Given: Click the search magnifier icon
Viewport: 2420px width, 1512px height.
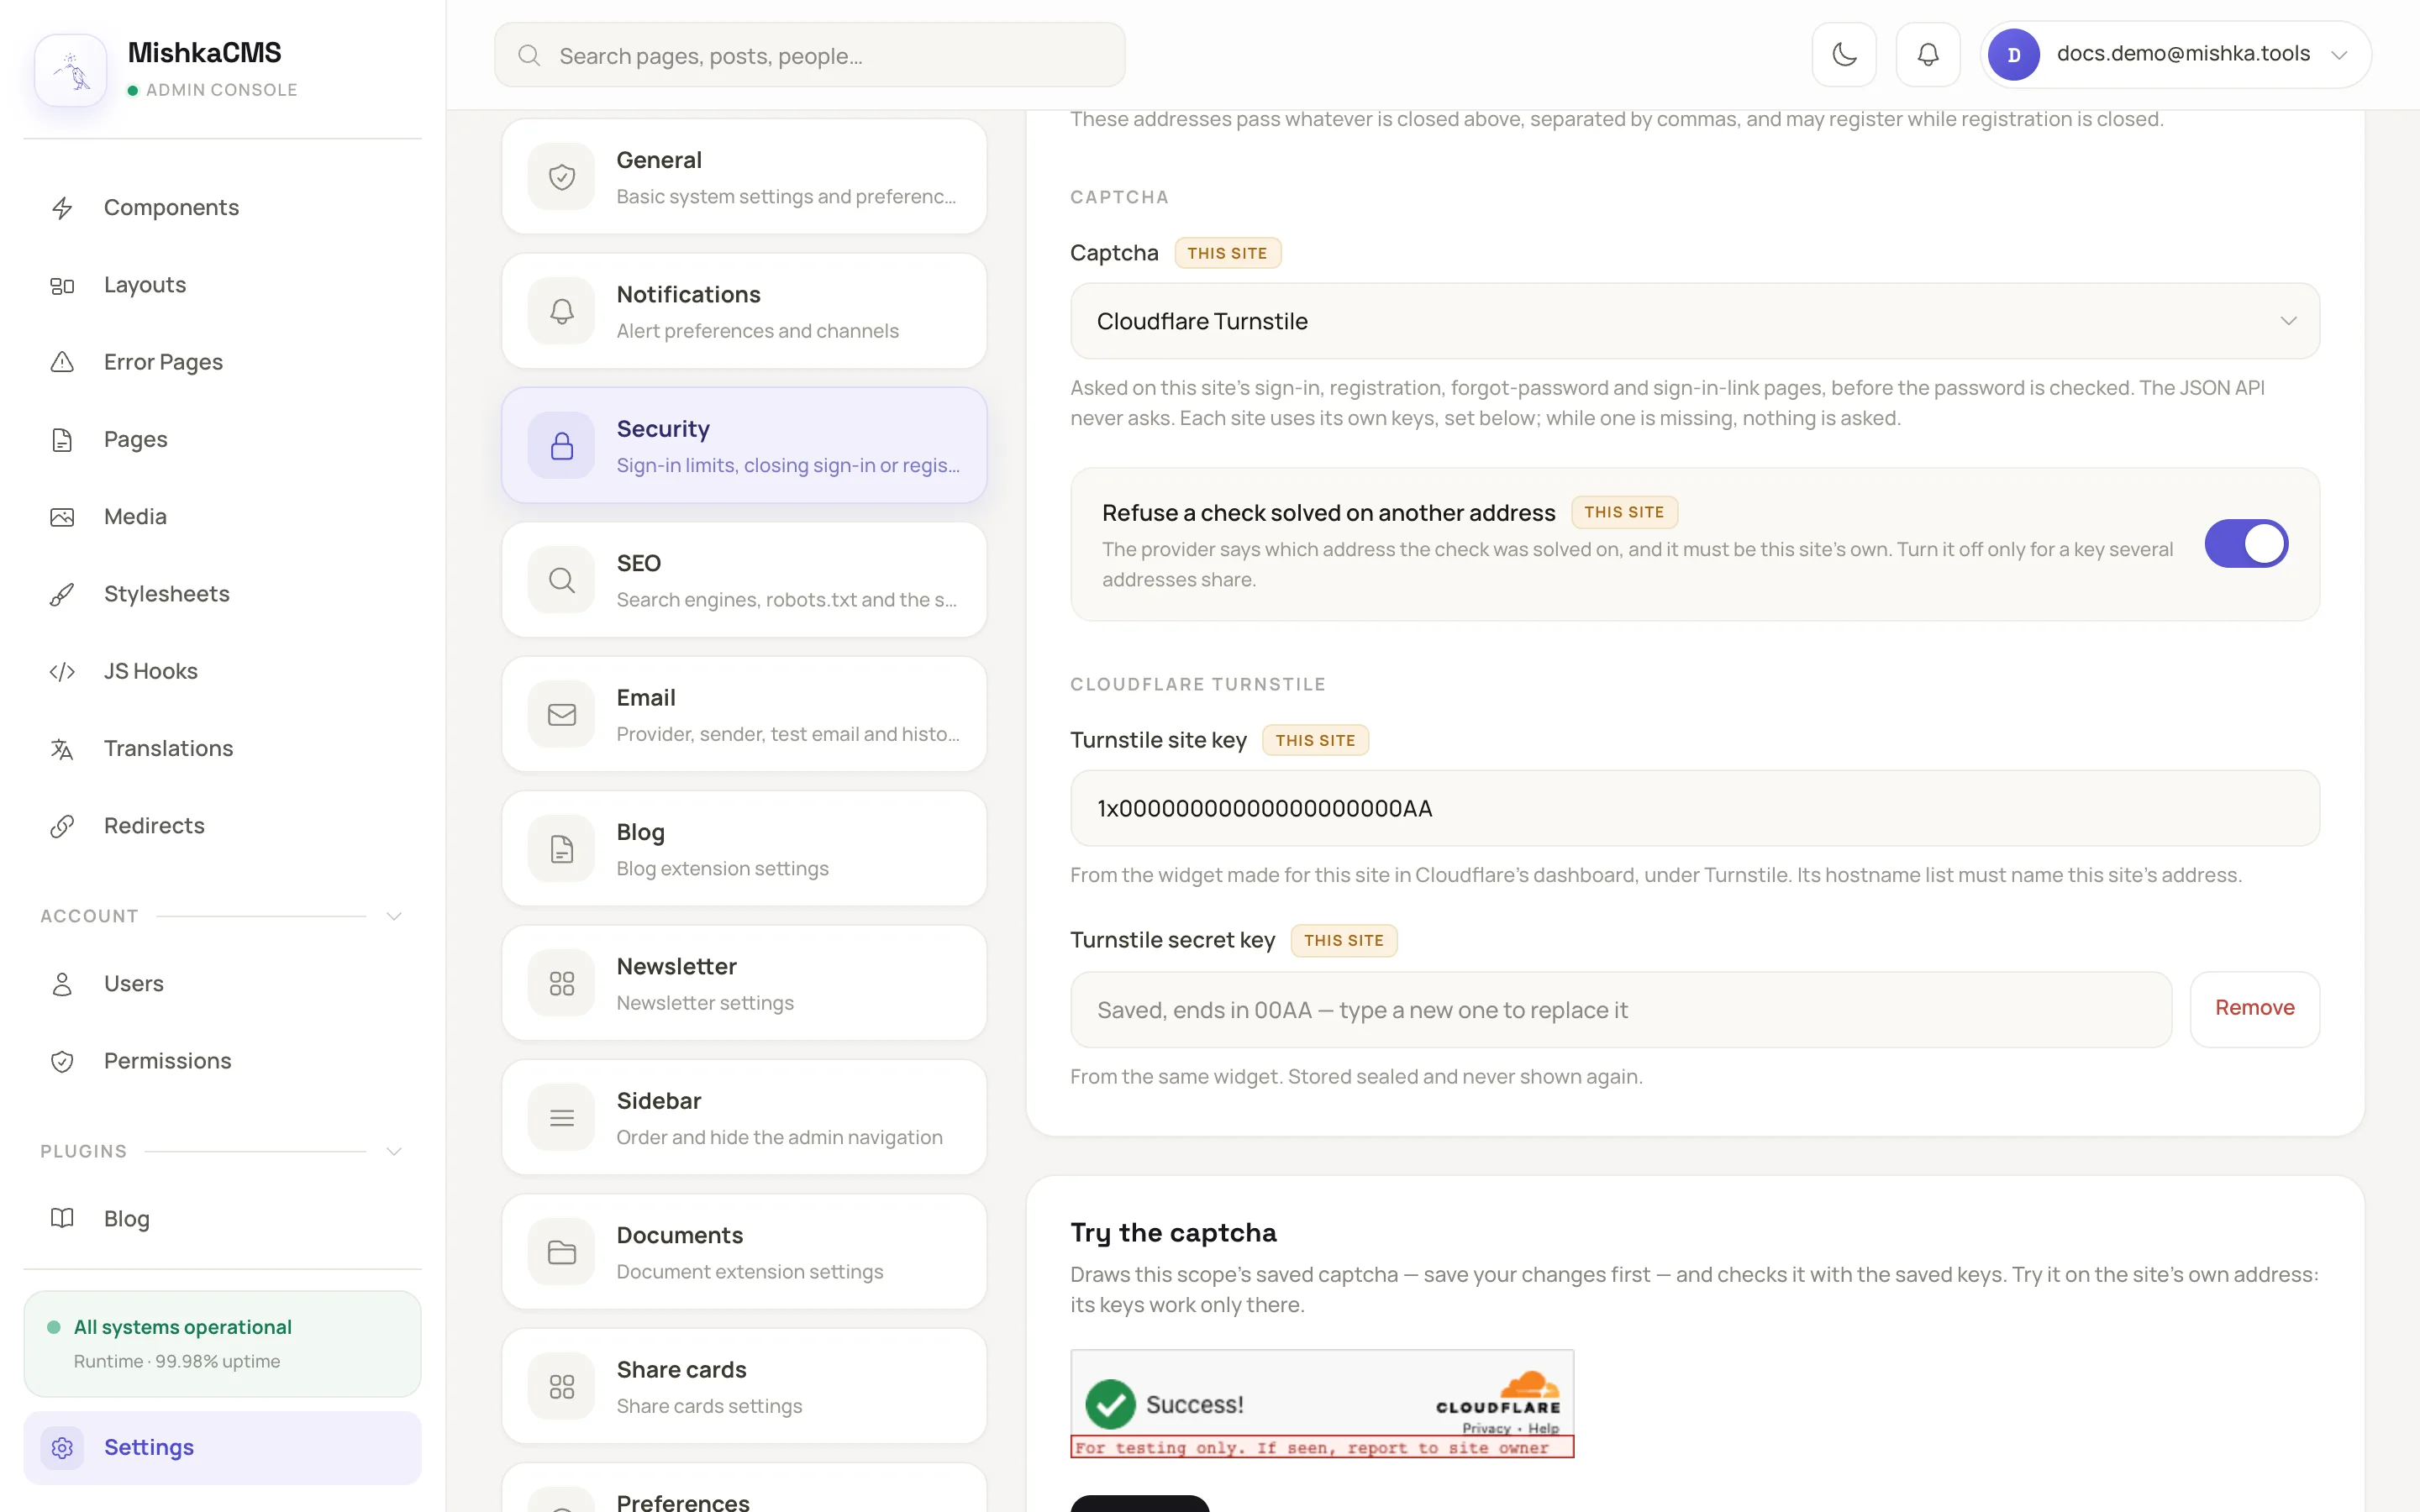Looking at the screenshot, I should coord(529,55).
